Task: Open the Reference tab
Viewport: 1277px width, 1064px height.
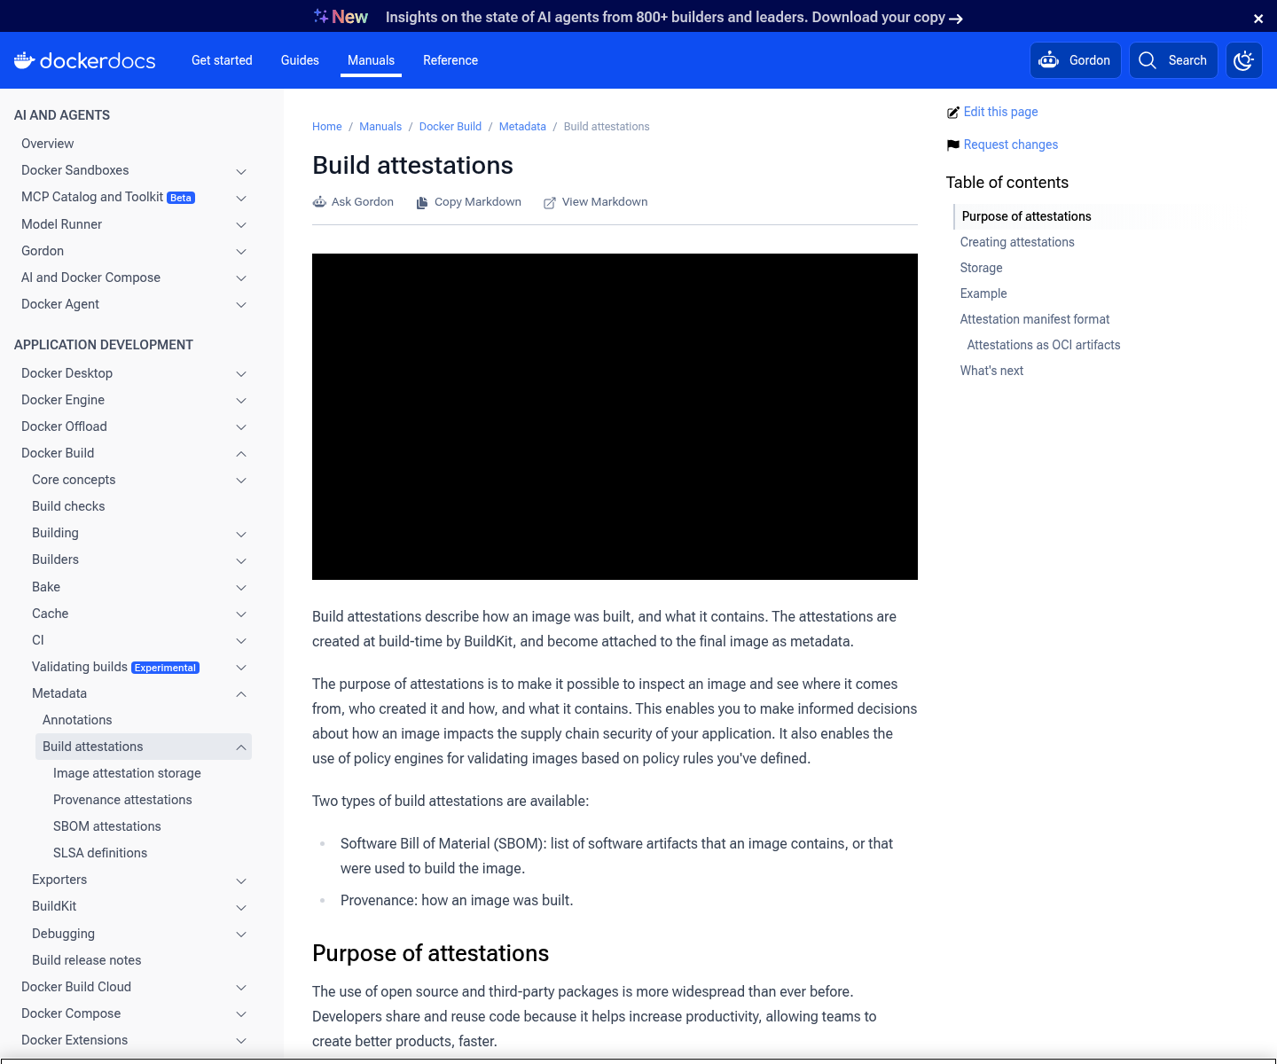Action: point(450,60)
